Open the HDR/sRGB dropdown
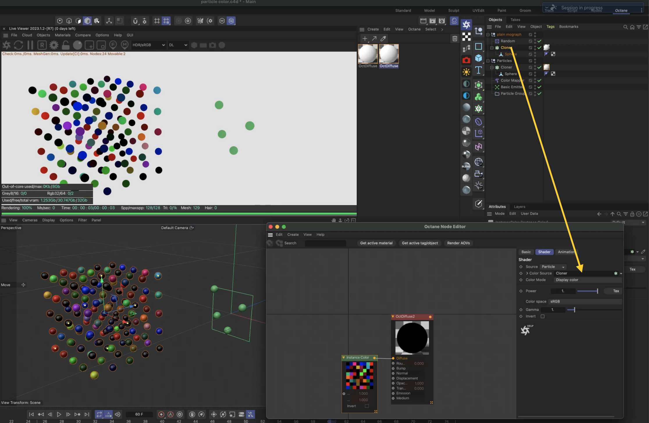Screen dimensions: 649x423 (148, 45)
